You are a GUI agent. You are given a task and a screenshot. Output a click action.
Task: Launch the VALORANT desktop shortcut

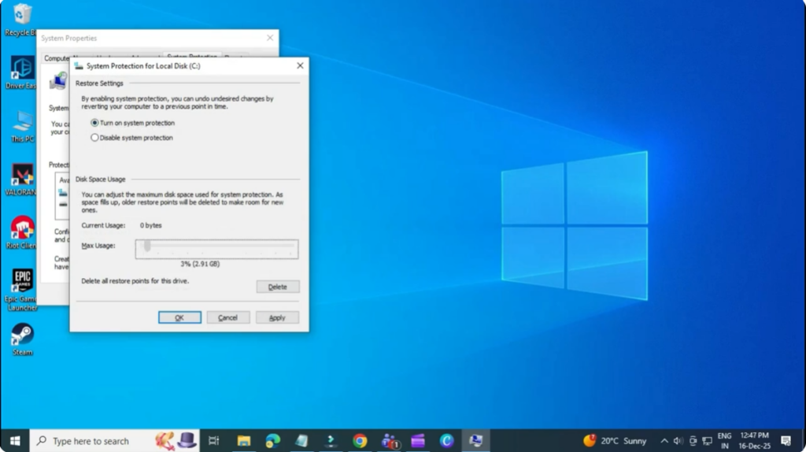[21, 180]
